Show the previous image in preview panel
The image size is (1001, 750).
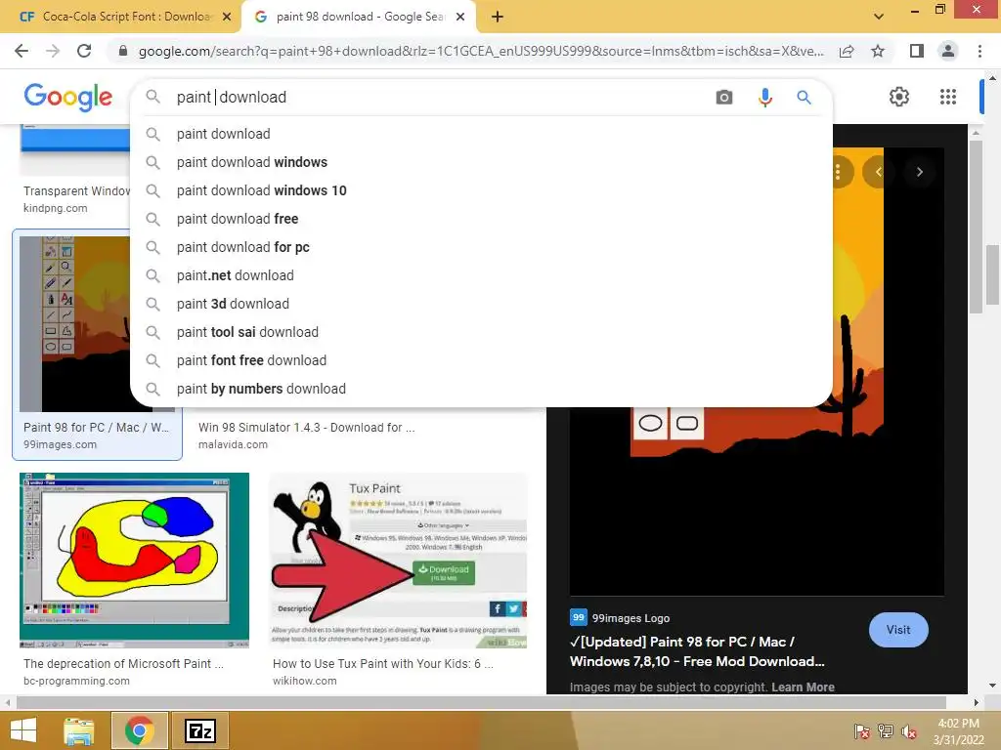pos(879,172)
